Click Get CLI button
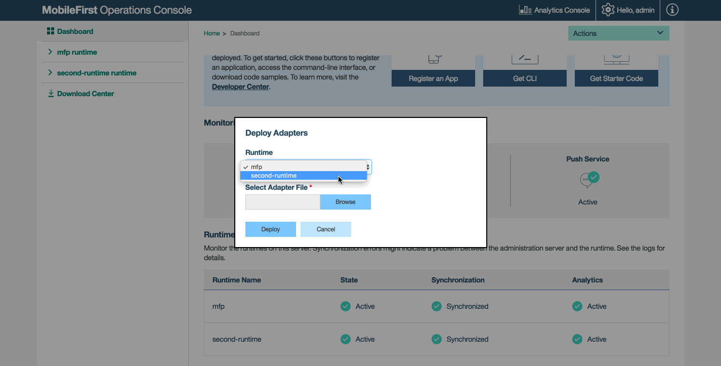The width and height of the screenshot is (721, 366). pos(525,78)
